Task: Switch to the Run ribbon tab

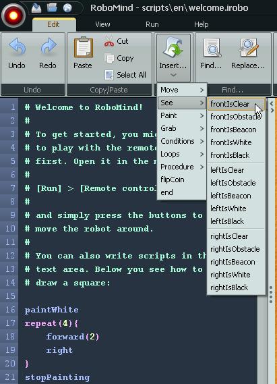Action: (x=152, y=24)
